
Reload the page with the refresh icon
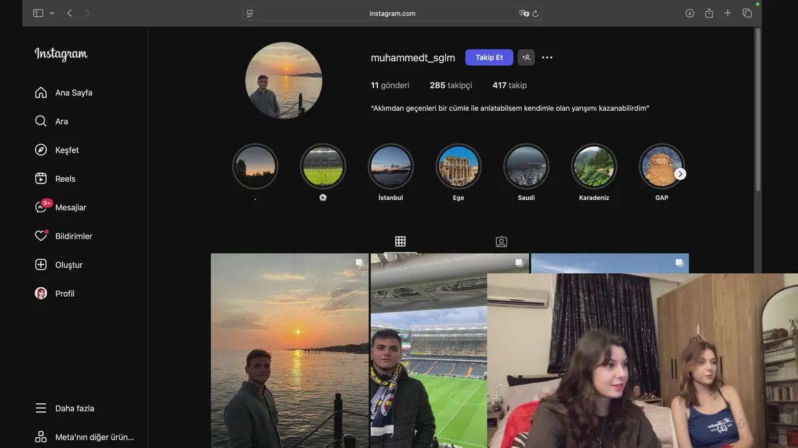[536, 13]
